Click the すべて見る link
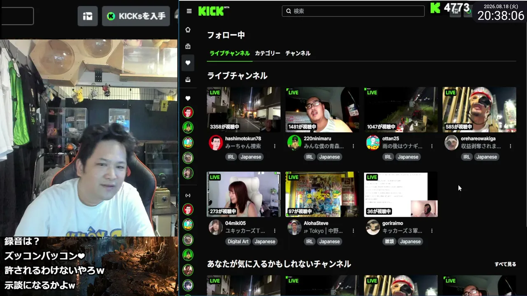 505,264
